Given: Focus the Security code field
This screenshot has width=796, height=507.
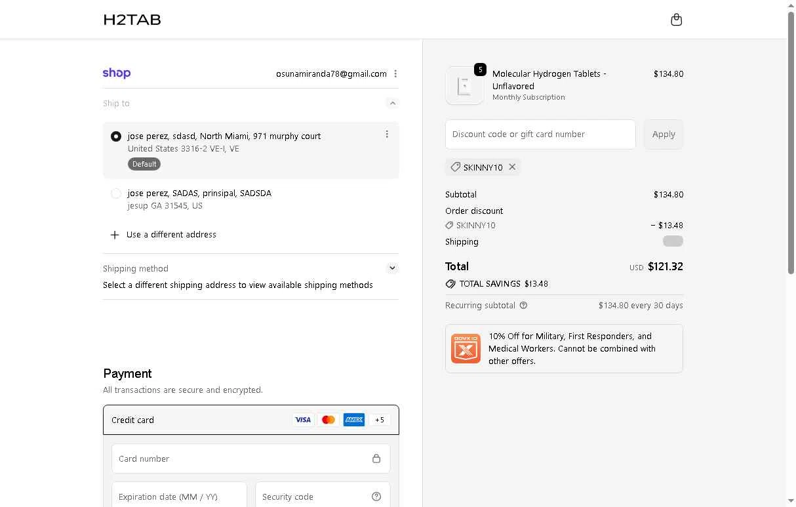Looking at the screenshot, I should 323,497.
